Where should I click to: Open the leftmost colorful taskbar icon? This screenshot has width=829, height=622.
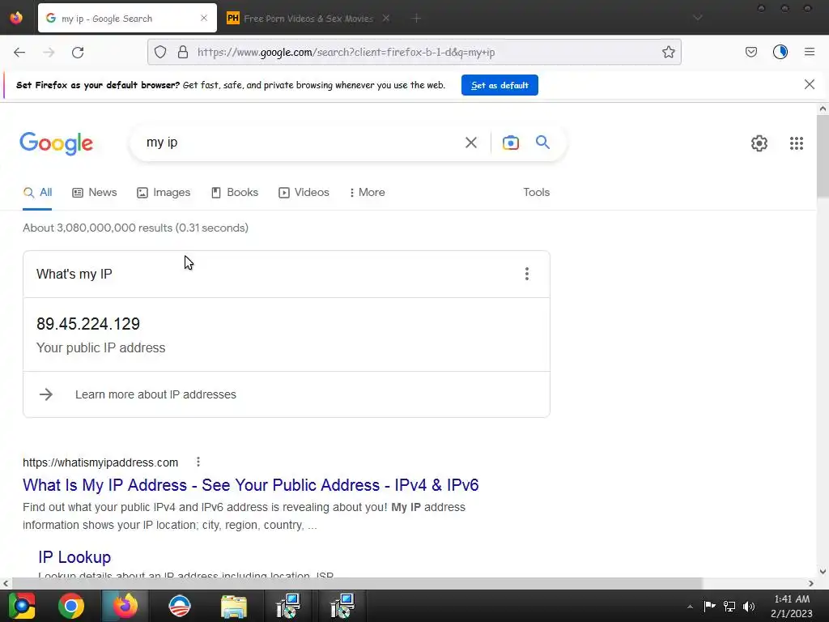click(21, 606)
